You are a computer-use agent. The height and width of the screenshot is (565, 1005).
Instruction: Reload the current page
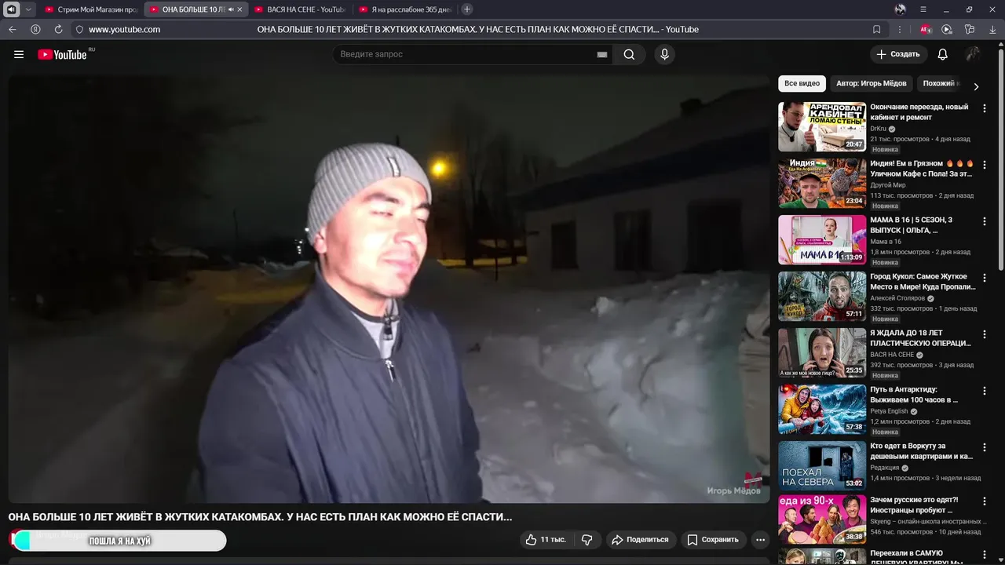[x=58, y=29]
